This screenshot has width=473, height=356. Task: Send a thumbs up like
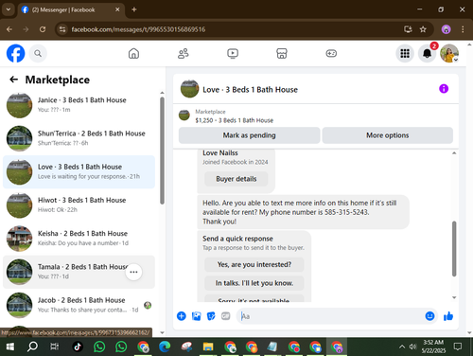pyautogui.click(x=448, y=316)
